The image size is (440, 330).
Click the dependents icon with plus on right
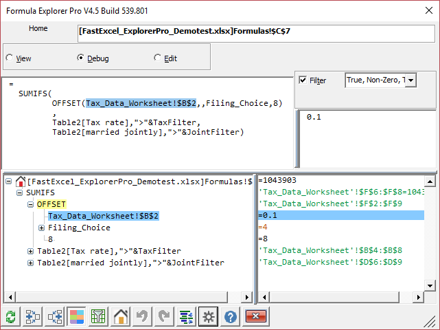click(x=55, y=317)
